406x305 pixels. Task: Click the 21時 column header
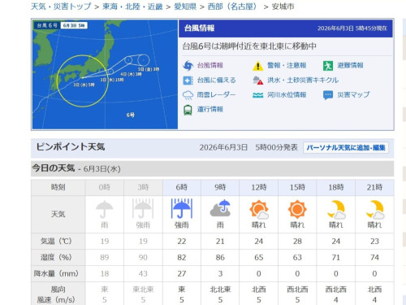(x=374, y=187)
